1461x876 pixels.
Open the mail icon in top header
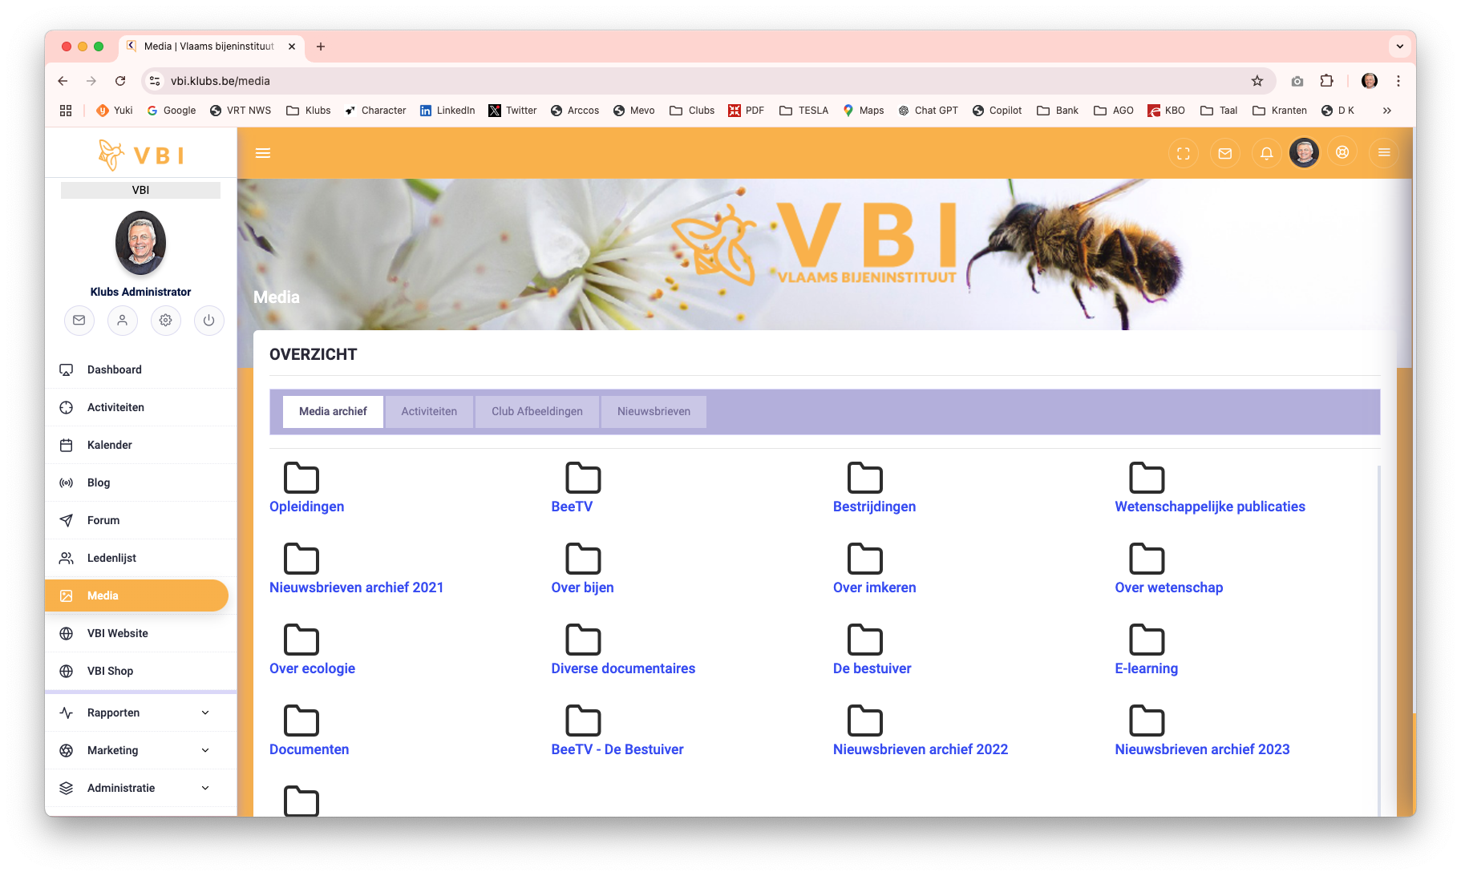click(1224, 153)
